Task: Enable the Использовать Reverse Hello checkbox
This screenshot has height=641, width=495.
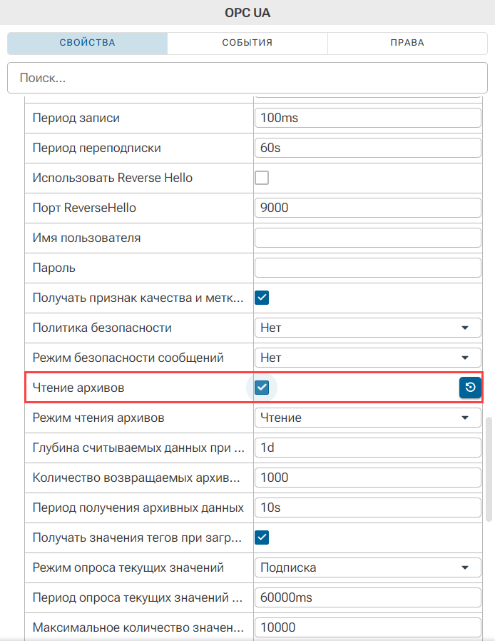Action: 262,178
